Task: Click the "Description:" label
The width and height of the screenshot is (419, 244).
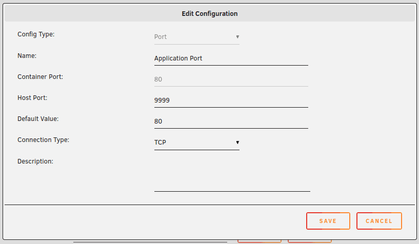Action: pyautogui.click(x=35, y=161)
